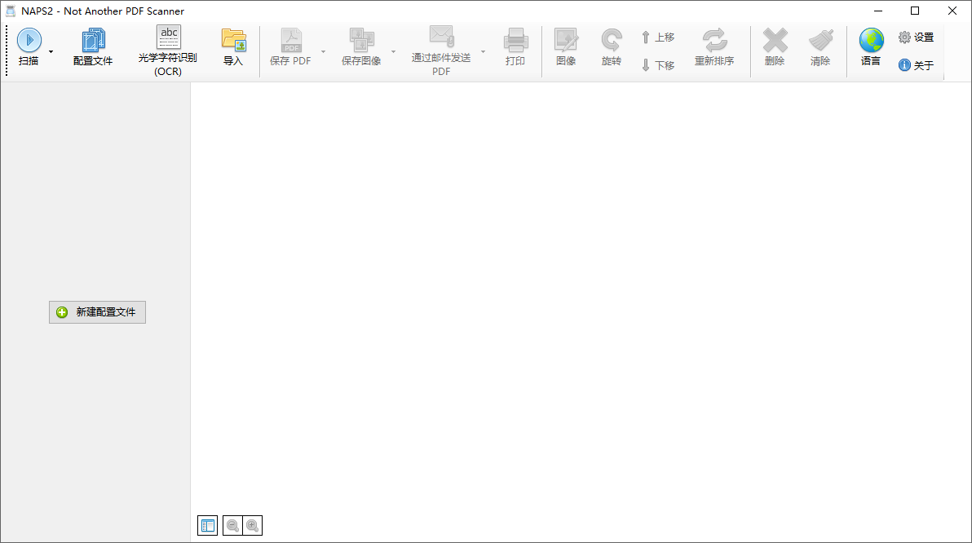Move page up with 上移
Screen dimensions: 972x543
tap(658, 38)
